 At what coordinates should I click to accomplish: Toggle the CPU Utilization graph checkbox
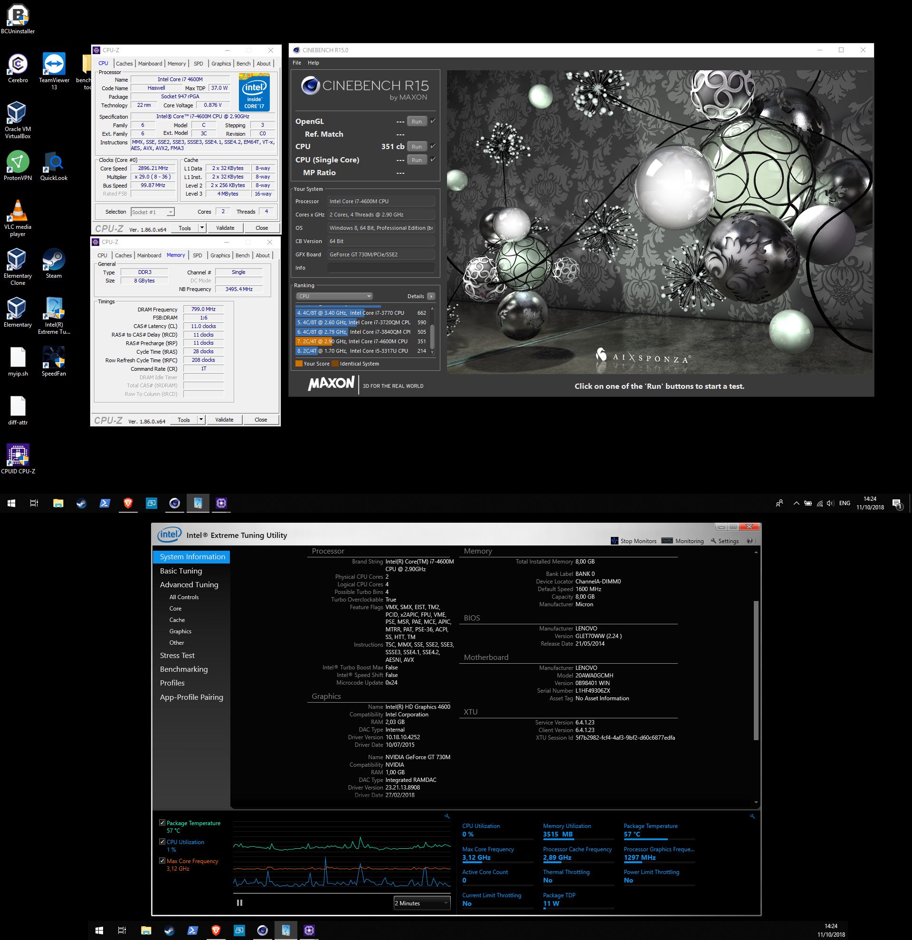point(162,842)
